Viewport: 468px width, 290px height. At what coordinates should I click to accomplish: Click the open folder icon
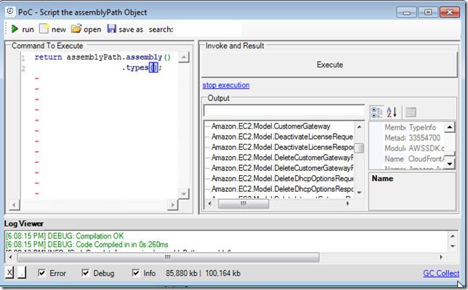[x=76, y=28]
